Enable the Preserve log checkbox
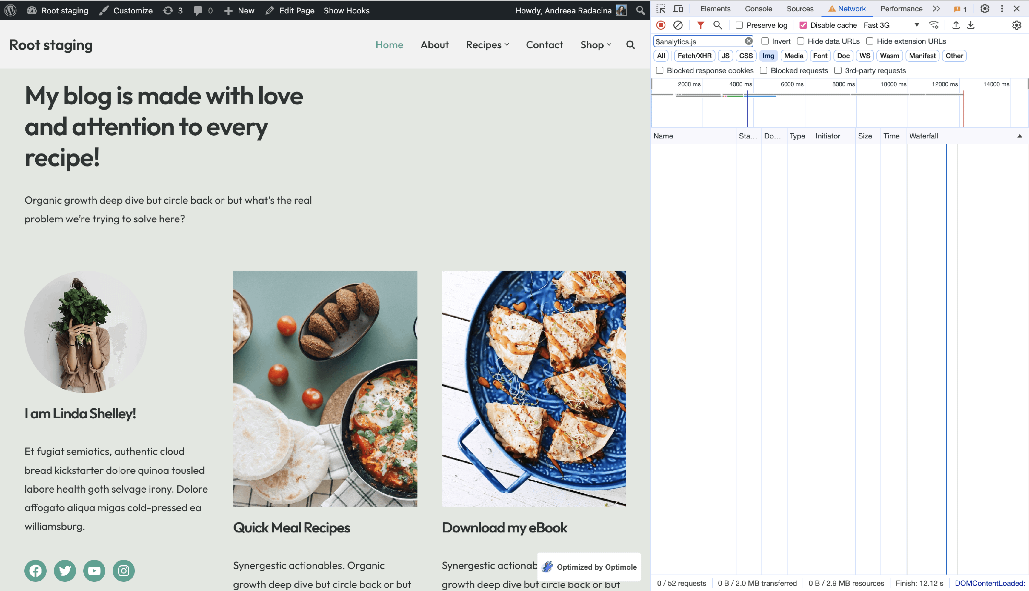The image size is (1029, 591). 740,25
